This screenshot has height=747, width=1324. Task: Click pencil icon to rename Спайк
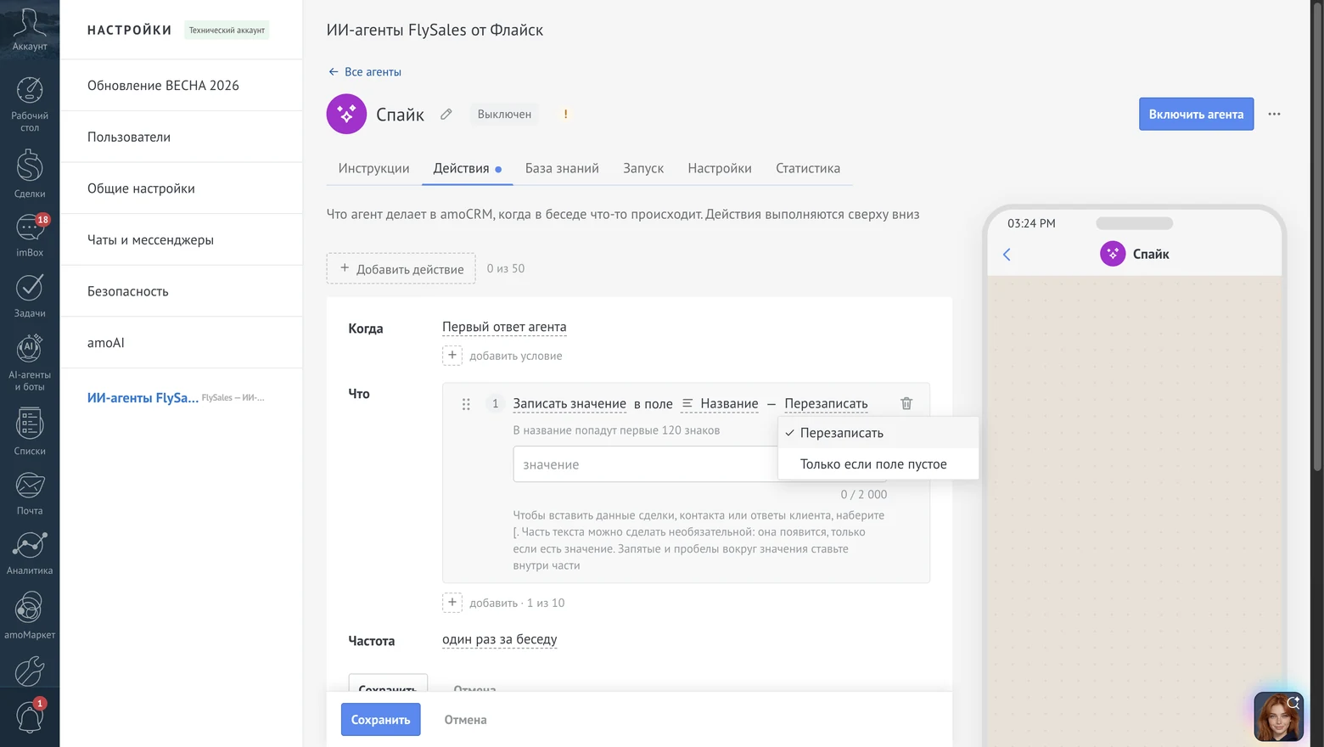tap(446, 114)
